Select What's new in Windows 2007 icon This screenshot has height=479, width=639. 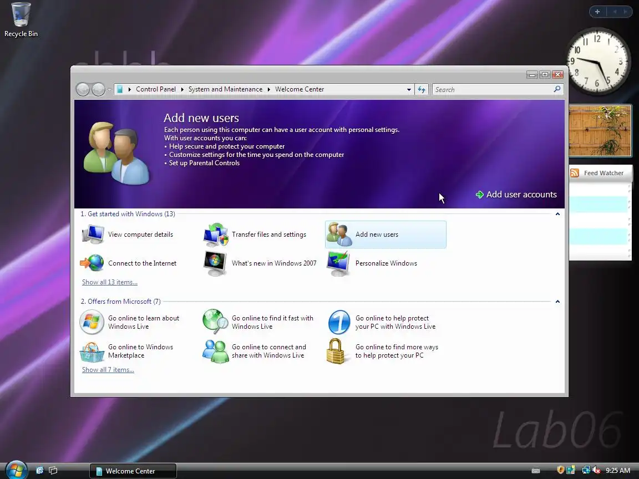tap(215, 263)
